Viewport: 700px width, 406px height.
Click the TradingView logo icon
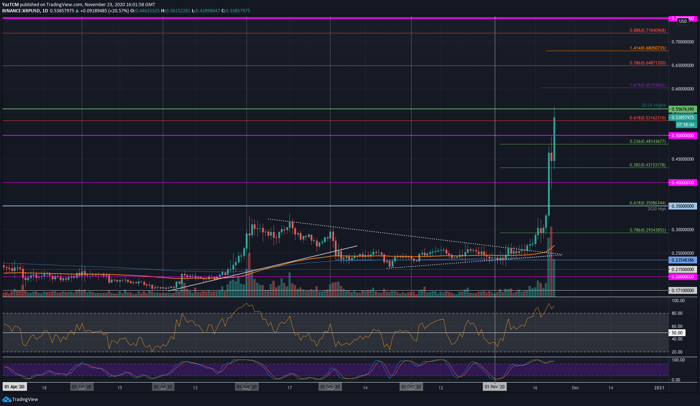tap(7, 399)
